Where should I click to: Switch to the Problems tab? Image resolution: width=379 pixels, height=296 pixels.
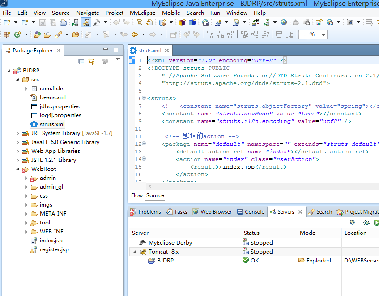tap(145, 212)
